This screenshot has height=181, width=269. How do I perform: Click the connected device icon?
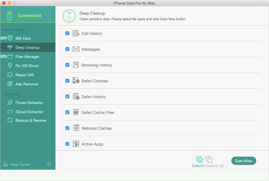(x=10, y=16)
